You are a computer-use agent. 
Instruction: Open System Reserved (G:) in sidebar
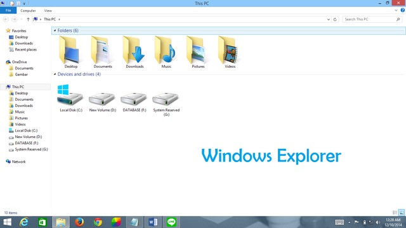pyautogui.click(x=31, y=149)
